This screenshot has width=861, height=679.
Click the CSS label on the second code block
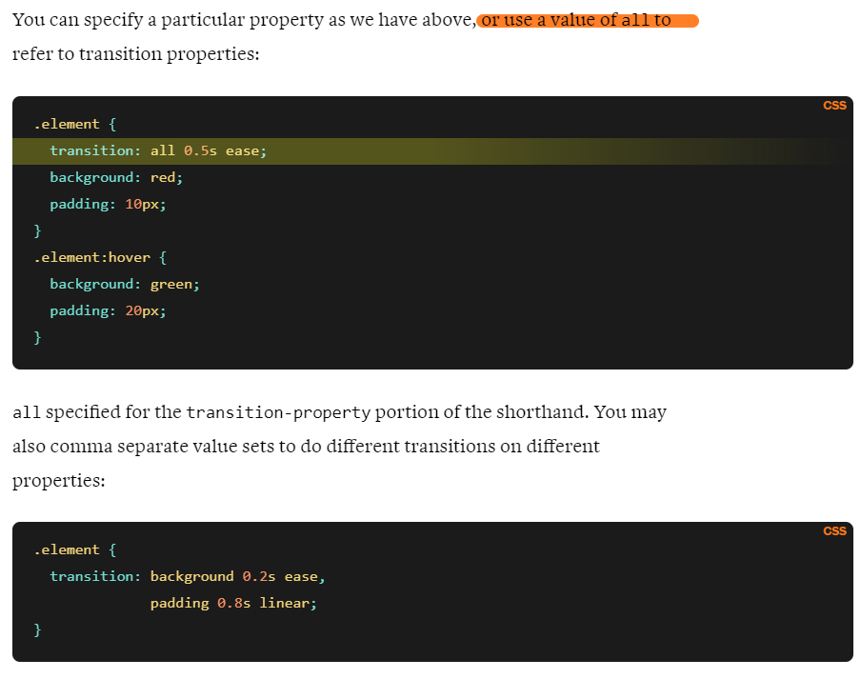pyautogui.click(x=834, y=531)
